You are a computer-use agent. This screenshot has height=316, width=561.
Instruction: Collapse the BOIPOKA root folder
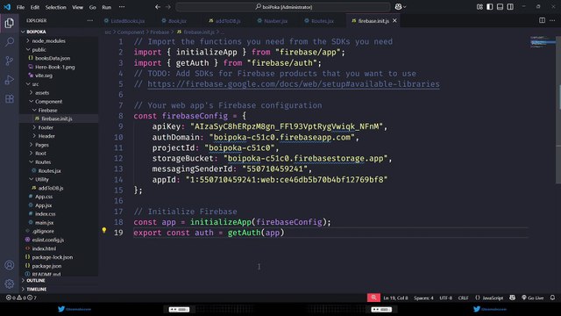coord(36,32)
